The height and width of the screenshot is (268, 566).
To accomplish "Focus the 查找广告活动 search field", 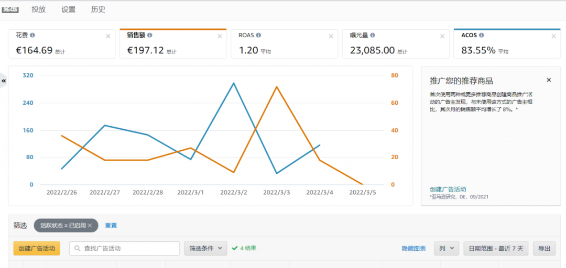I will [125, 248].
